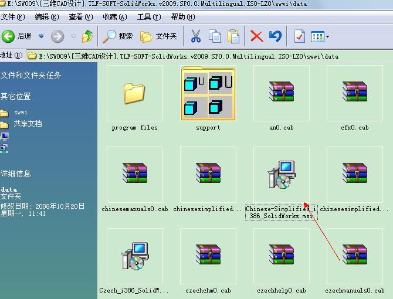Select the czechchm0.cab archive icon
393x299 pixels.
coord(208,254)
